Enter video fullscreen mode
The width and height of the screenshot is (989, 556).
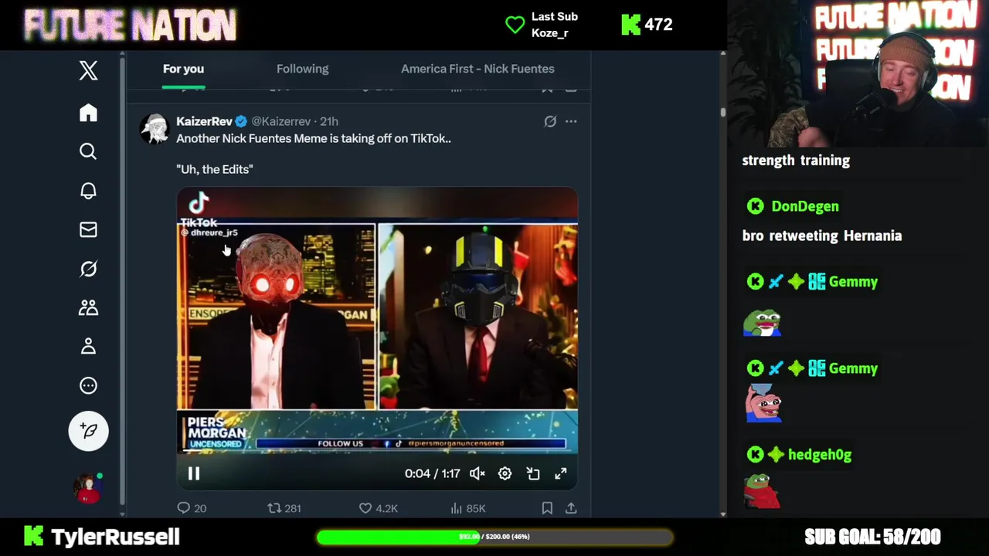561,473
